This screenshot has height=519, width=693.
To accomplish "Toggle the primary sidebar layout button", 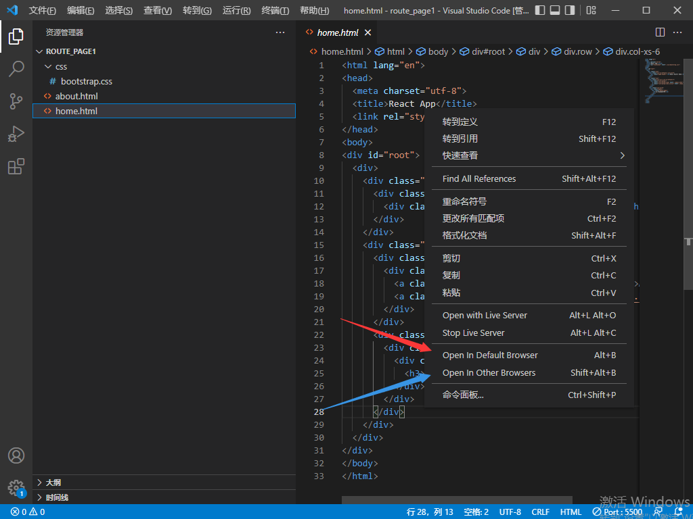I will click(539, 11).
